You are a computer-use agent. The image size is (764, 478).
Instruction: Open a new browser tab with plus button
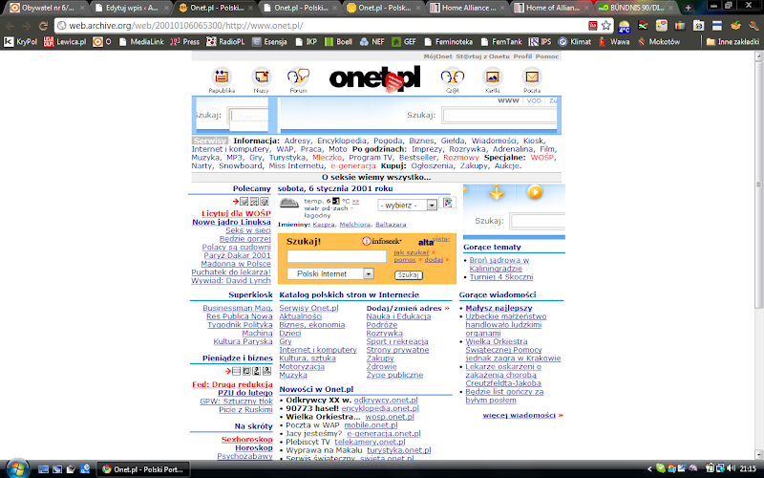pyautogui.click(x=688, y=8)
